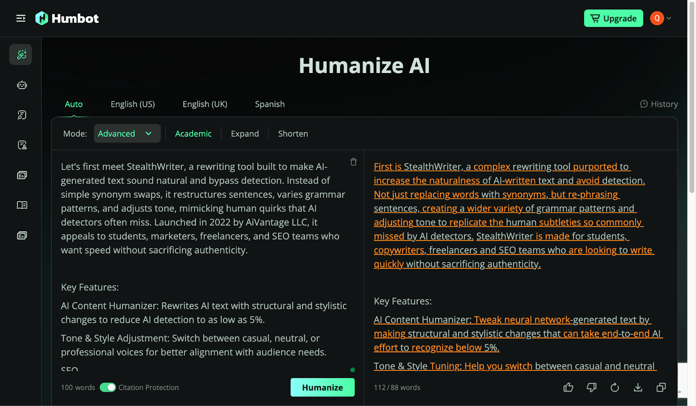Image resolution: width=696 pixels, height=406 pixels.
Task: Open the book reader sidebar icon
Action: 22,205
